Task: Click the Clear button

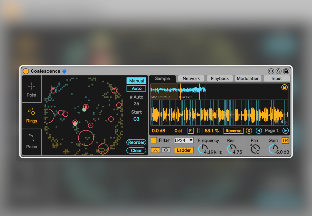Action: point(136,151)
